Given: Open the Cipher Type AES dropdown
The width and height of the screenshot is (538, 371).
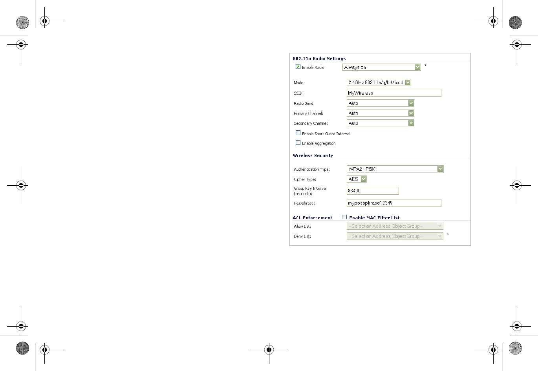Looking at the screenshot, I should tap(357, 179).
